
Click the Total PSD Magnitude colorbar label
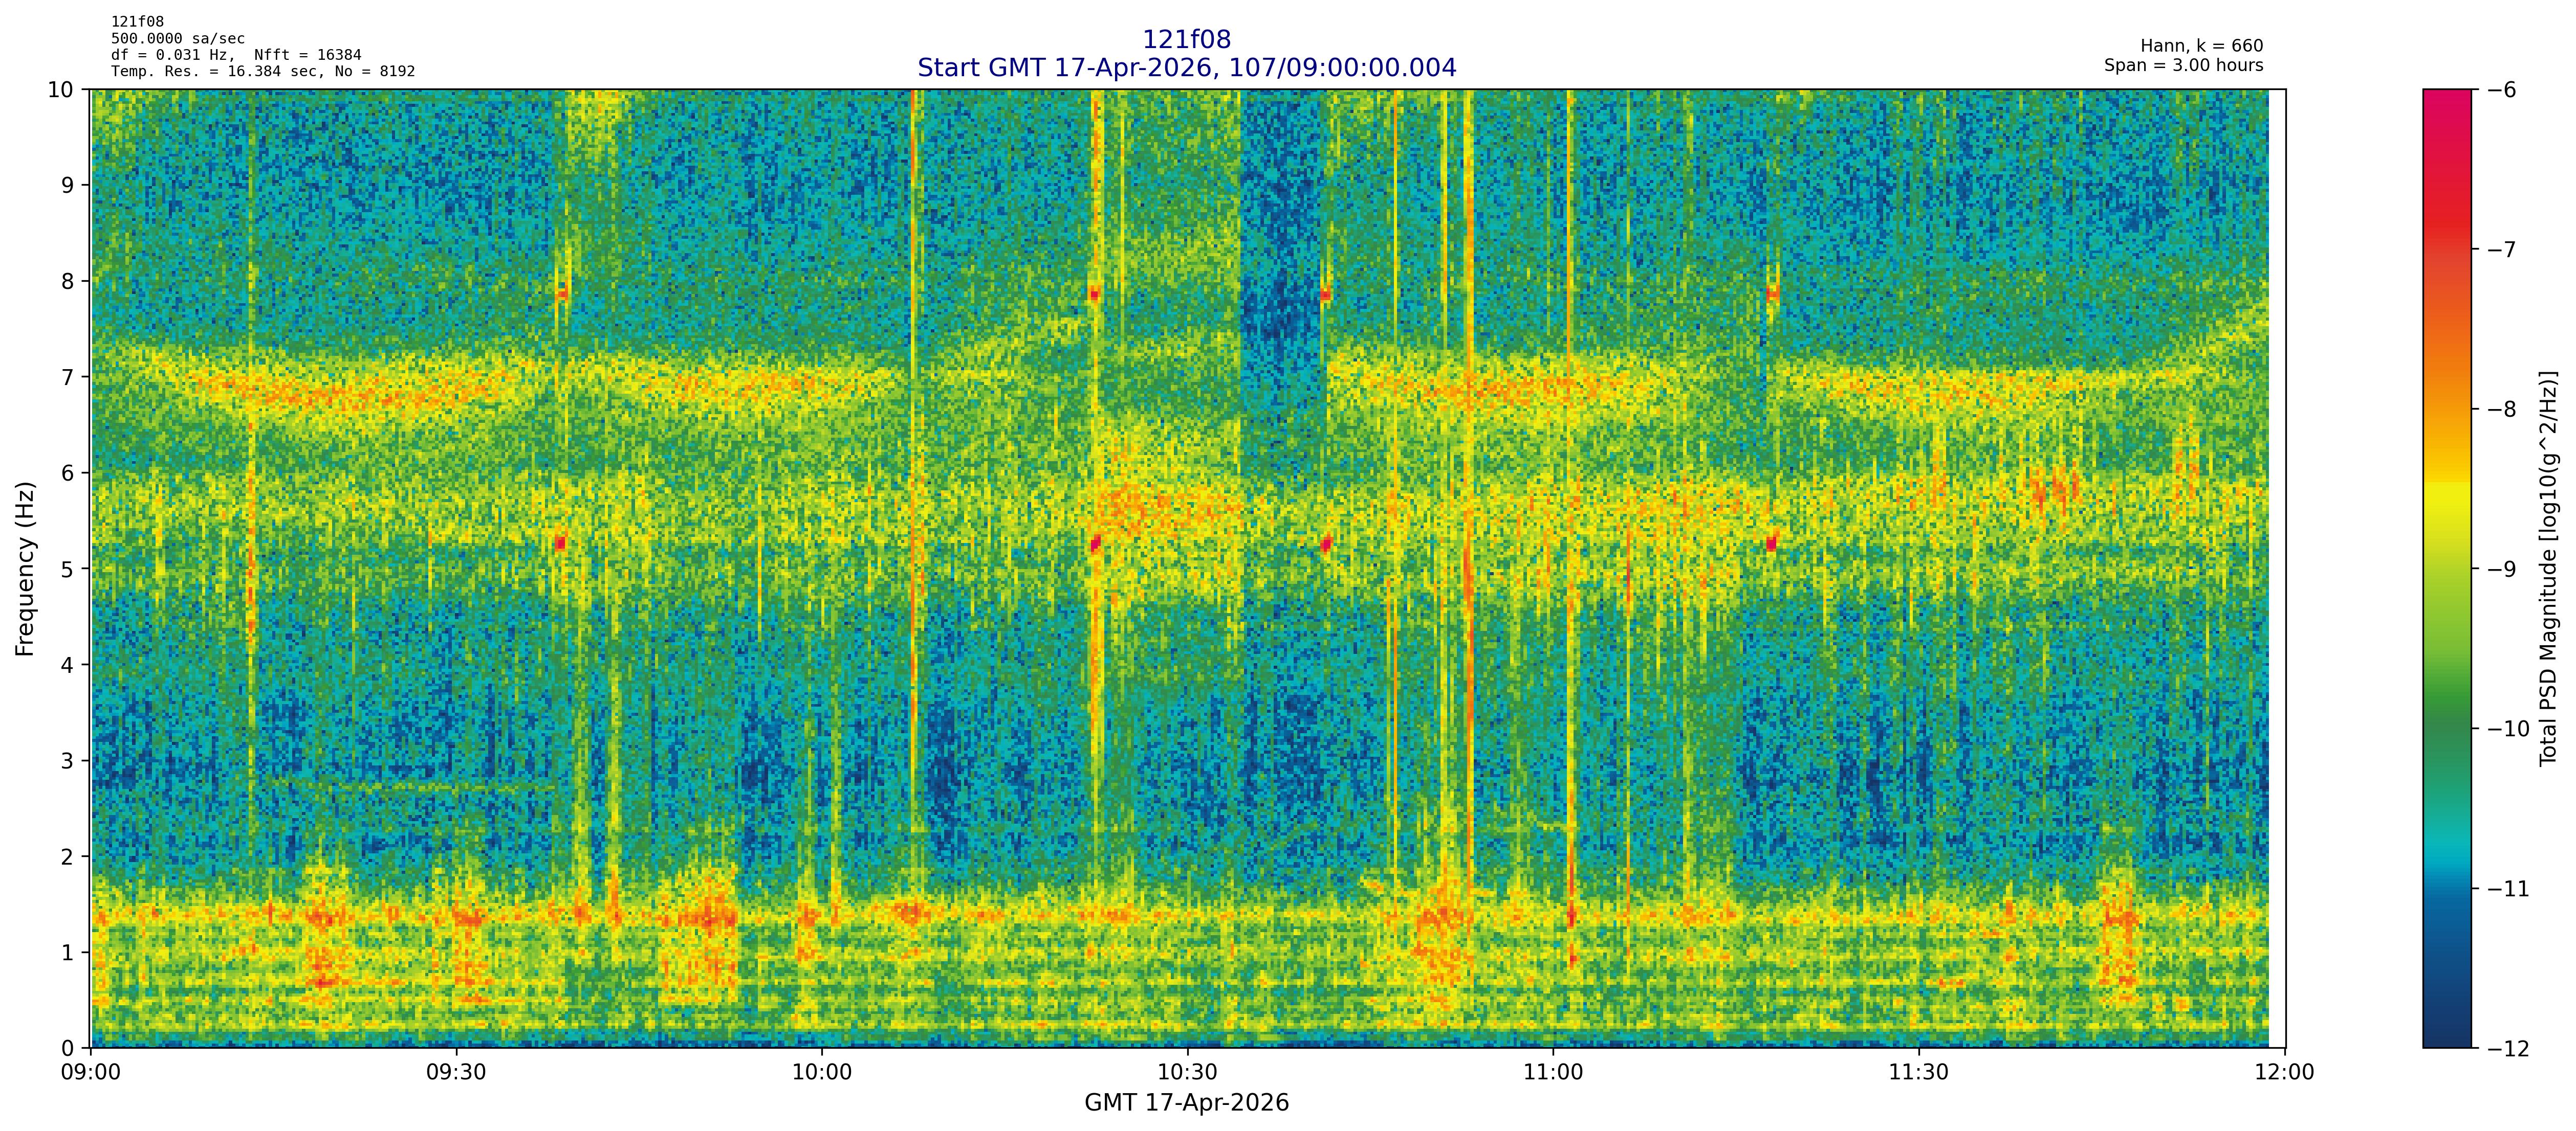pyautogui.click(x=2548, y=569)
